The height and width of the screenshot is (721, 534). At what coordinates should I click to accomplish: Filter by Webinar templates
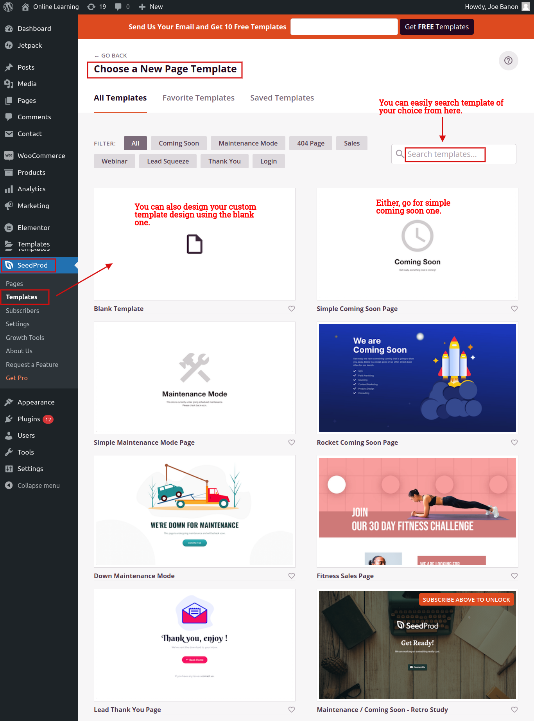point(115,161)
